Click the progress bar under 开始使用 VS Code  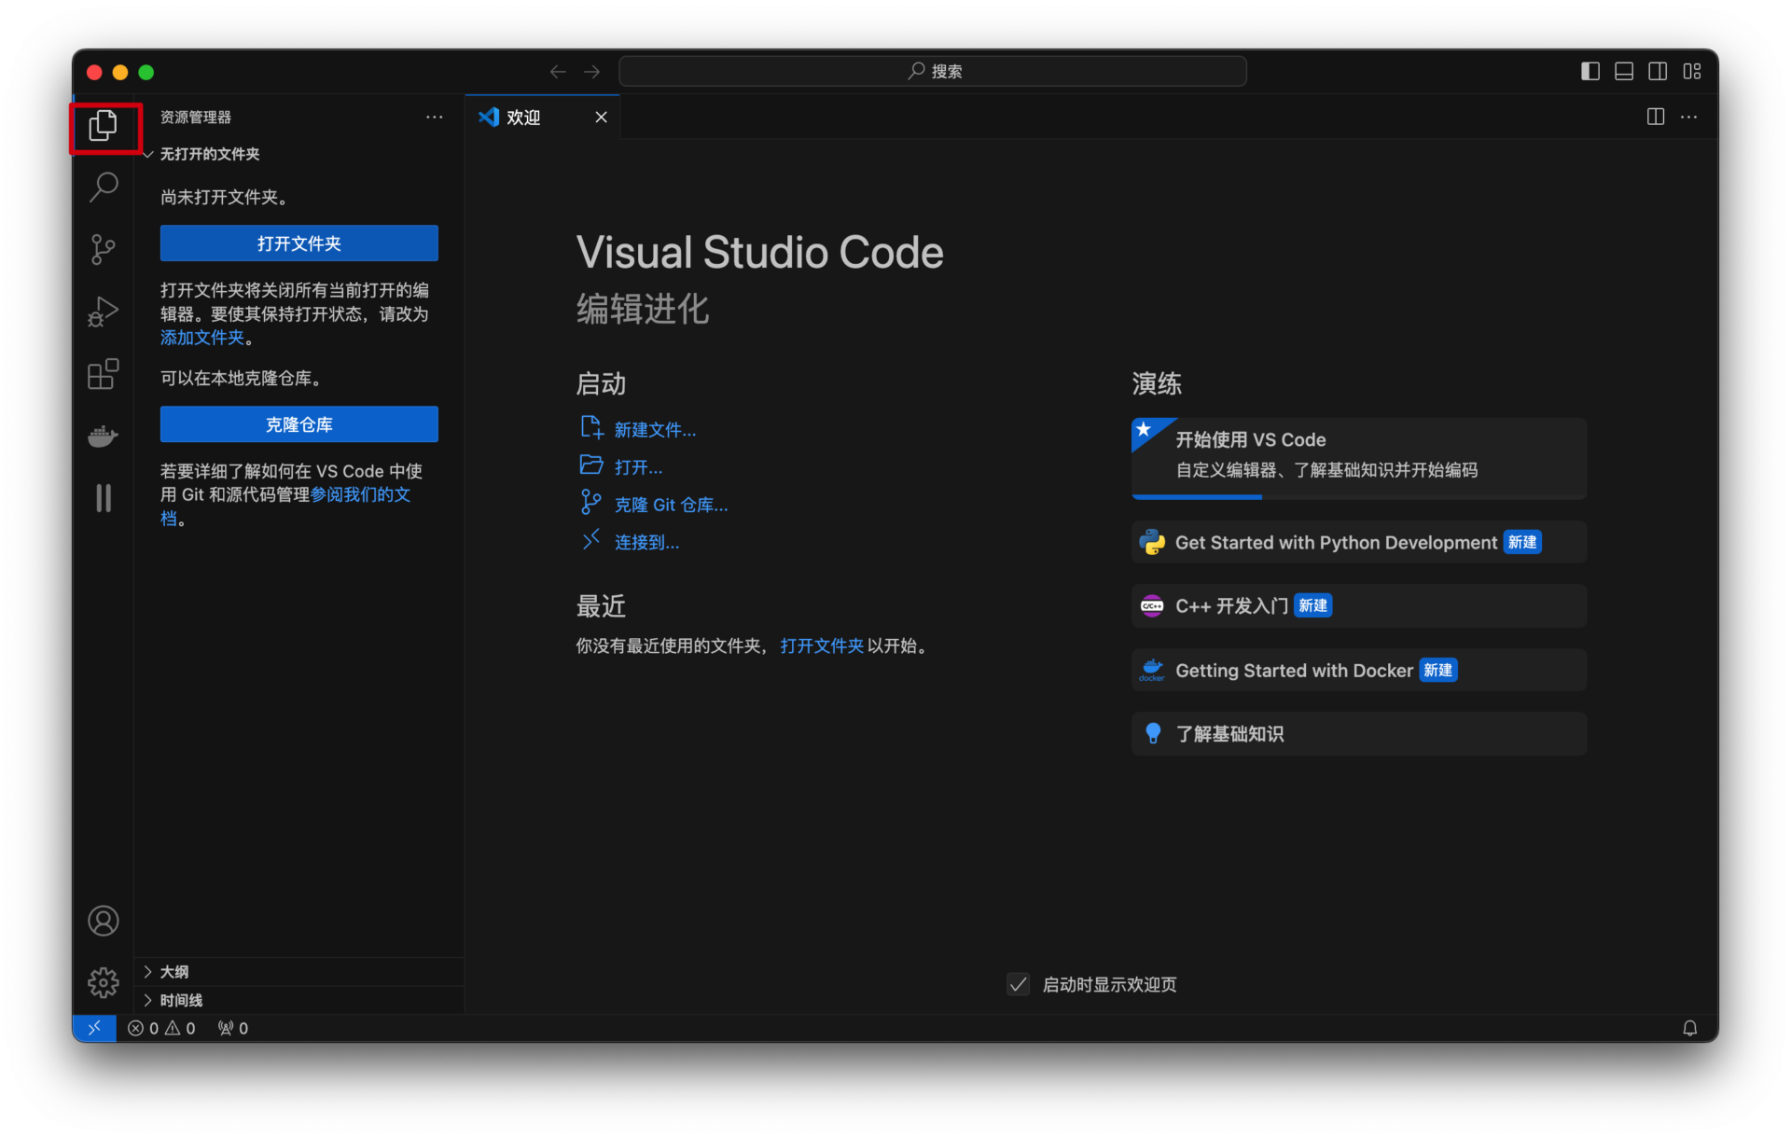[x=1359, y=497]
